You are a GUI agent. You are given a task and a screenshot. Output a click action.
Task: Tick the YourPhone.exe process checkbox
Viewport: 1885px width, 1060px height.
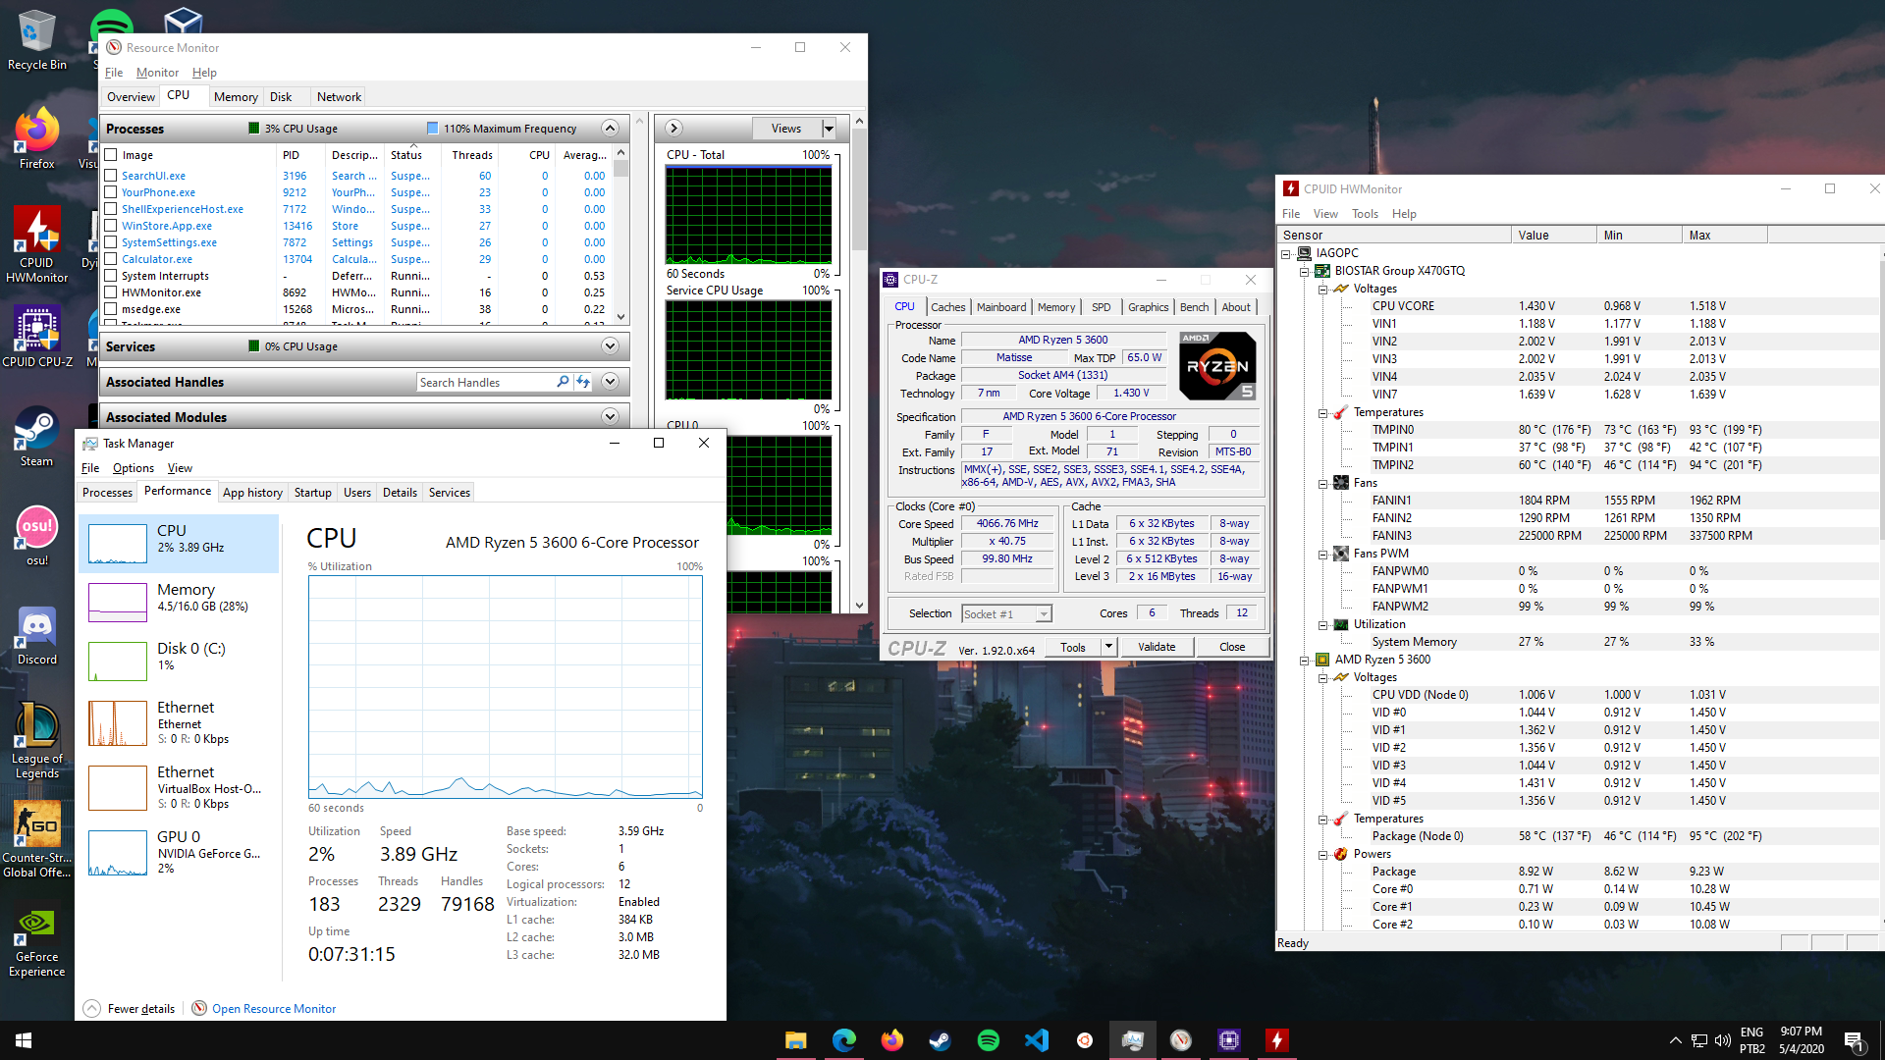111,192
